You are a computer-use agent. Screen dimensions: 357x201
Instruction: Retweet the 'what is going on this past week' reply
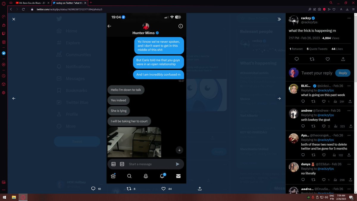tap(313, 102)
